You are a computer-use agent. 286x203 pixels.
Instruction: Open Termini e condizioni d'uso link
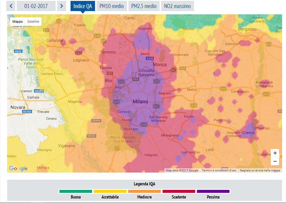[x=219, y=170]
